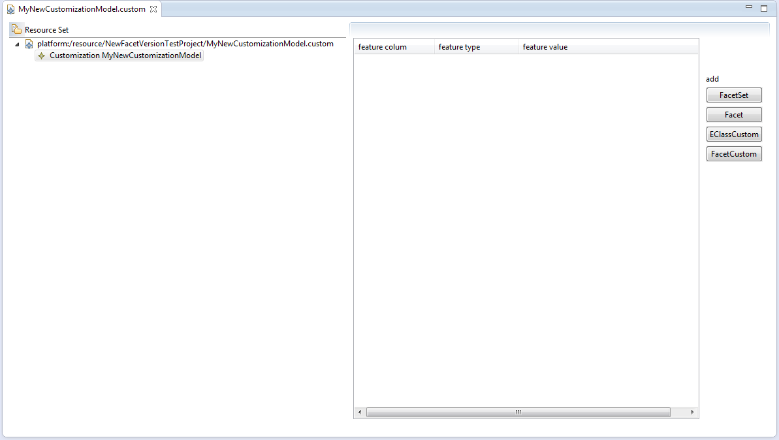
Task: Add a FacetCustom
Action: click(734, 154)
